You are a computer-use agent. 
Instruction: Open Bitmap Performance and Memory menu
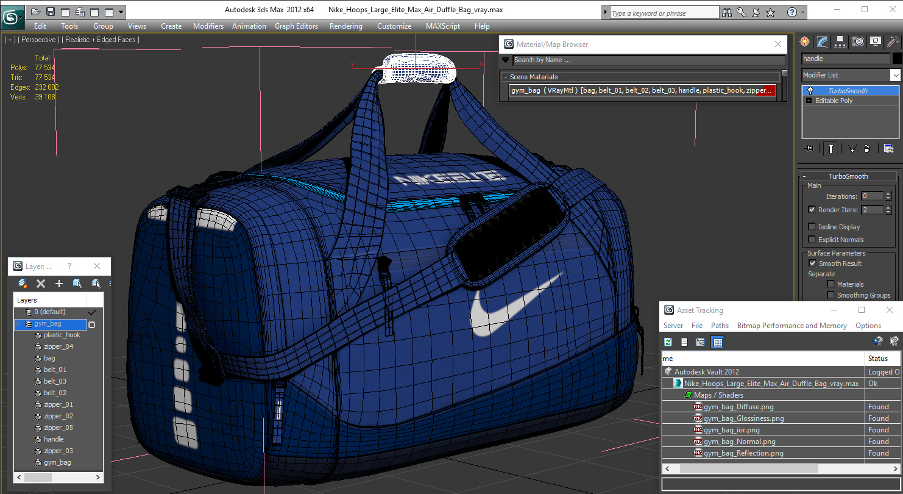[792, 326]
